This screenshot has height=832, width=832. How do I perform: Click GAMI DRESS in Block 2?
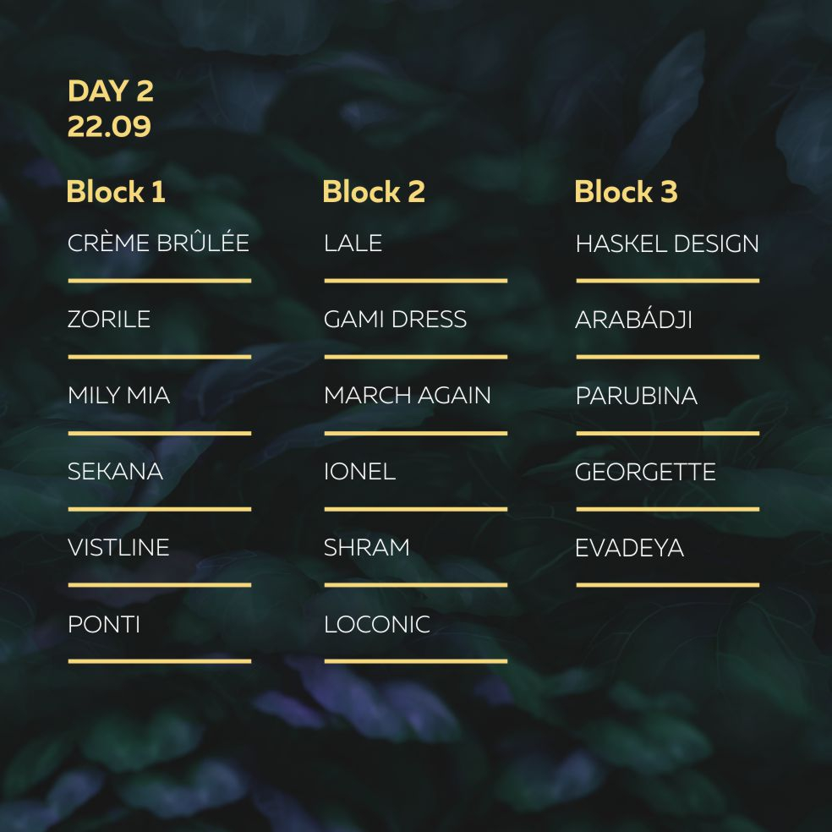[395, 320]
